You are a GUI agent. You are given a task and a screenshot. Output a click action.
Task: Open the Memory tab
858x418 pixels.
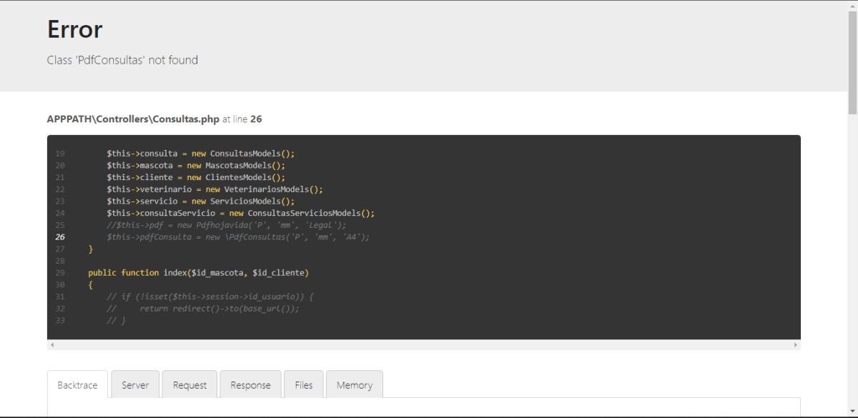pyautogui.click(x=355, y=384)
